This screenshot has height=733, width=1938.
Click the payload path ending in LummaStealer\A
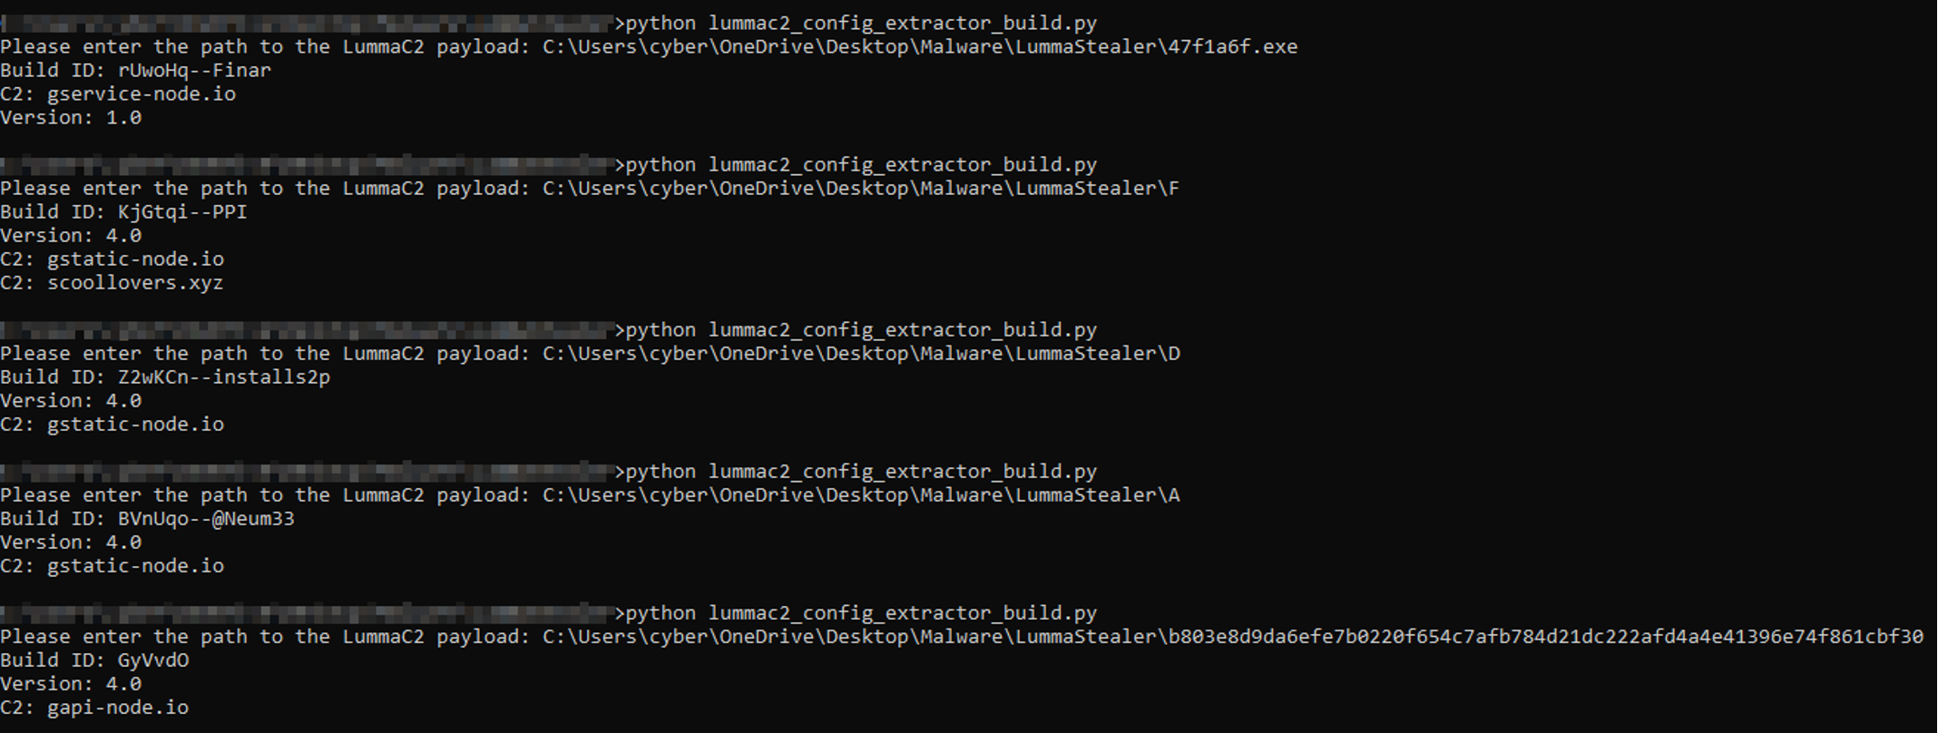tap(860, 495)
